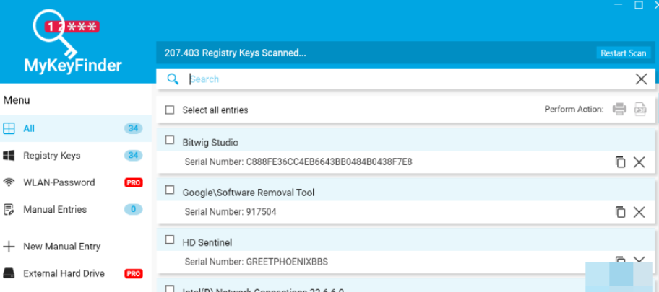Screen dimensions: 659x292
Task: Click the Bitwig Studio entry title
Action: (210, 143)
